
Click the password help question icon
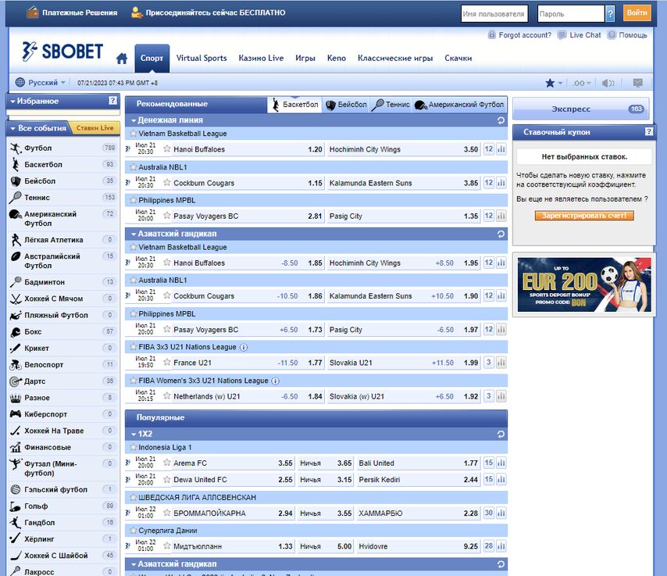point(610,13)
